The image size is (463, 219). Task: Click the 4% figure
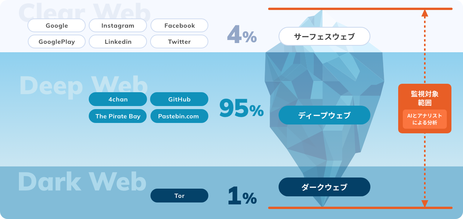coord(242,35)
